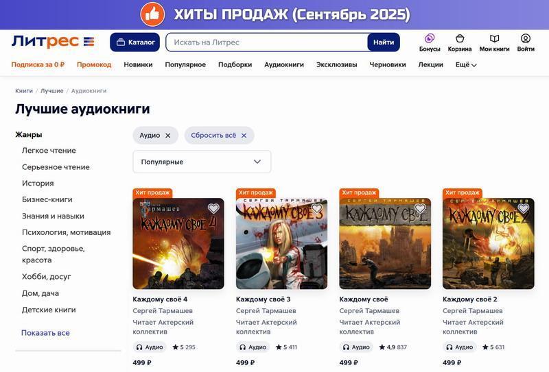Open the Каталог dropdown button
This screenshot has width=549, height=372.
point(135,42)
